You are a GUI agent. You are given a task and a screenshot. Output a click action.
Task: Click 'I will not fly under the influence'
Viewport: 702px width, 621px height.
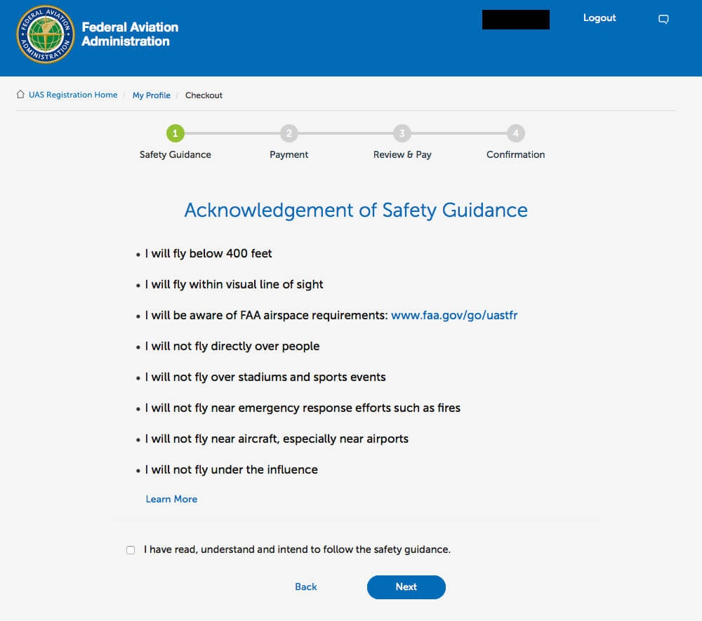tap(231, 469)
